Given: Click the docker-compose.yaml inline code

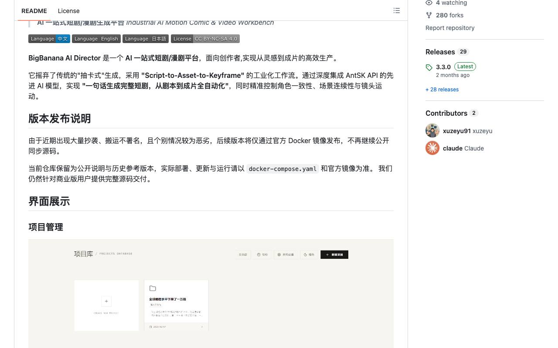Looking at the screenshot, I should point(282,169).
